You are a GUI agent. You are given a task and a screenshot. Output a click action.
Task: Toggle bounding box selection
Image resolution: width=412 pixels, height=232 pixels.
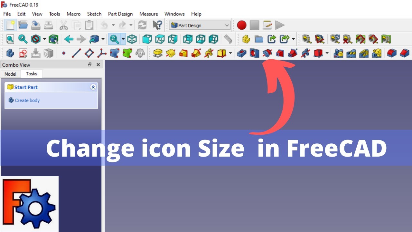pos(53,39)
